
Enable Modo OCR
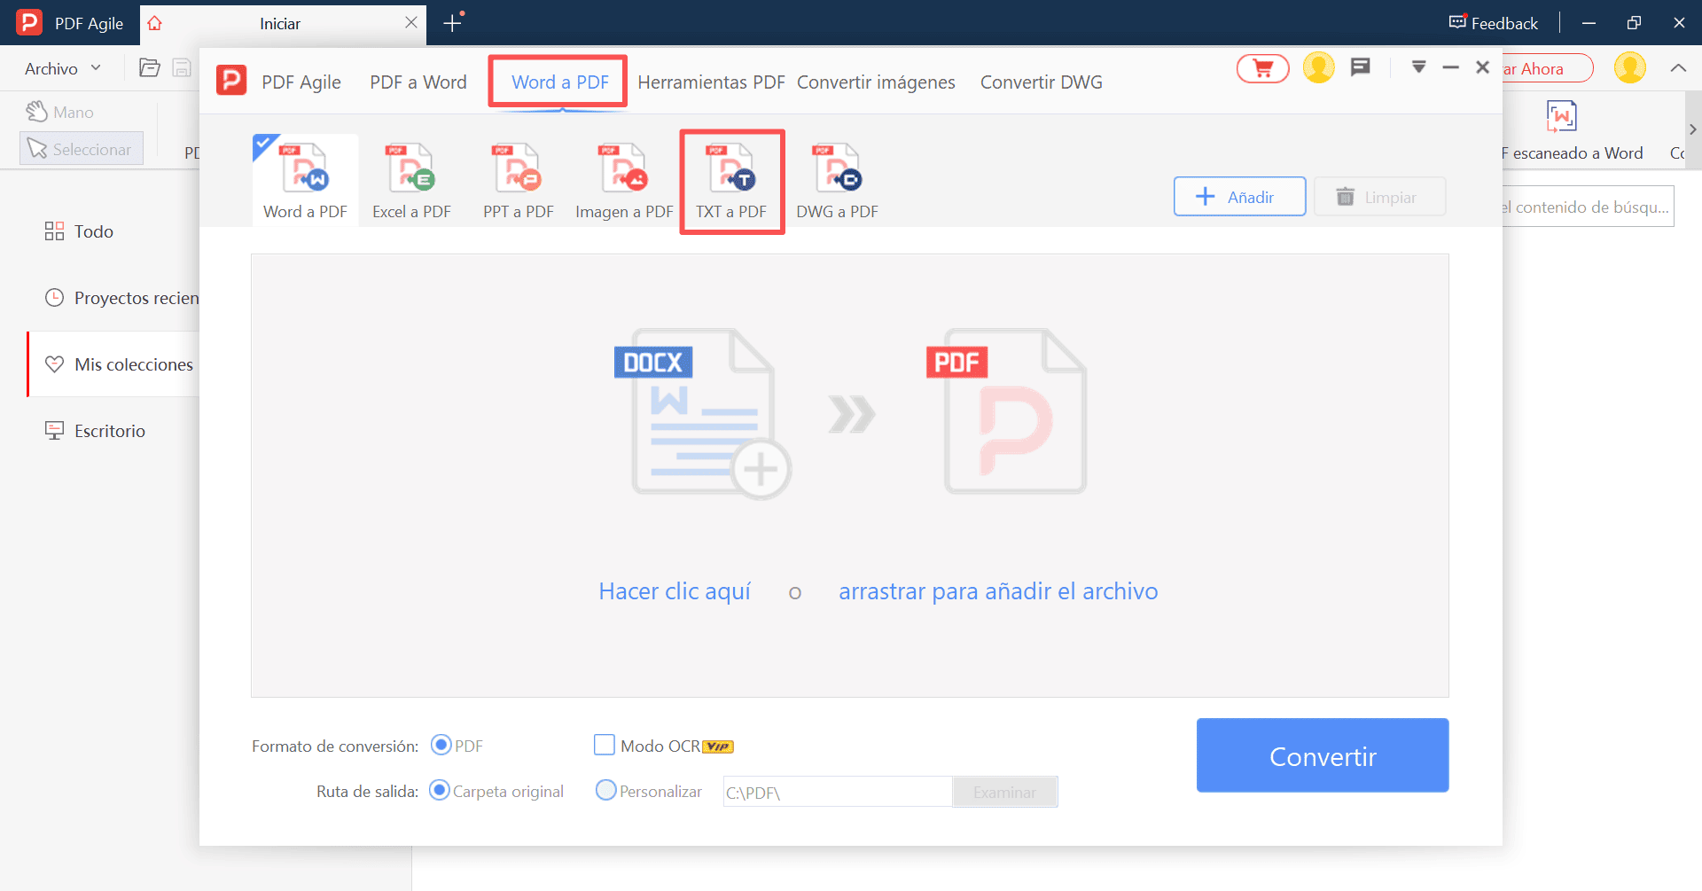(605, 745)
